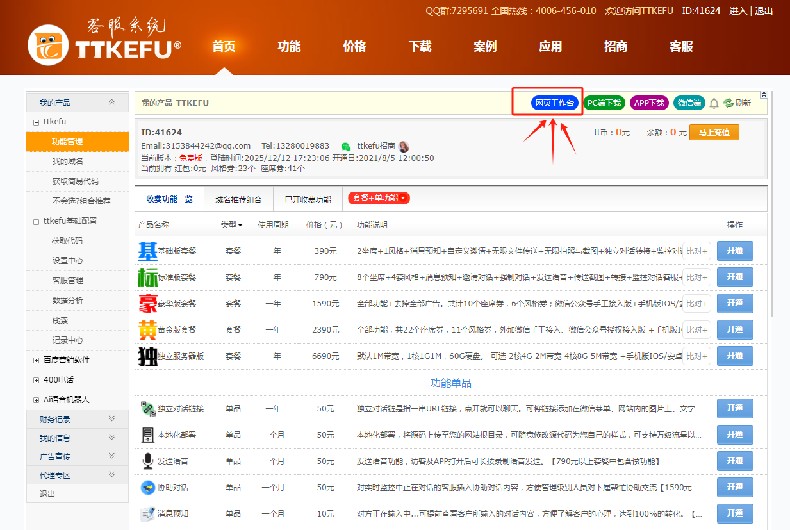Click the 豪华版套餐 product icon
The image size is (790, 530).
tap(147, 304)
